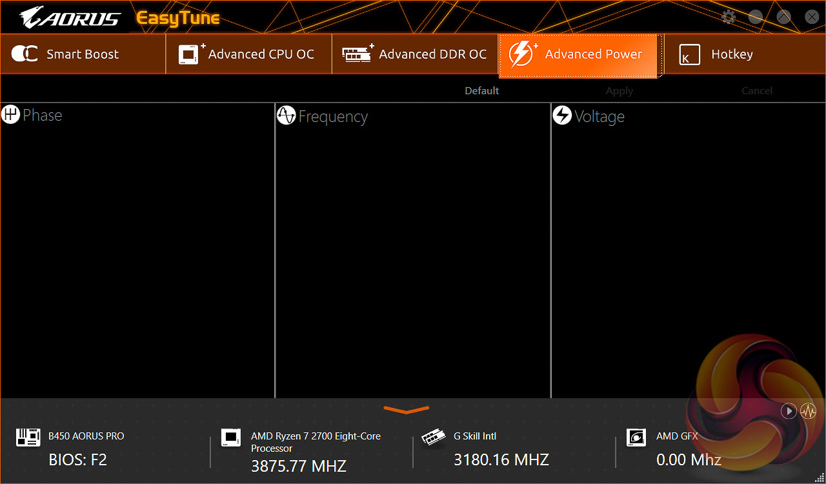
Task: Open the Advanced DDR OC tab
Action: (x=416, y=54)
